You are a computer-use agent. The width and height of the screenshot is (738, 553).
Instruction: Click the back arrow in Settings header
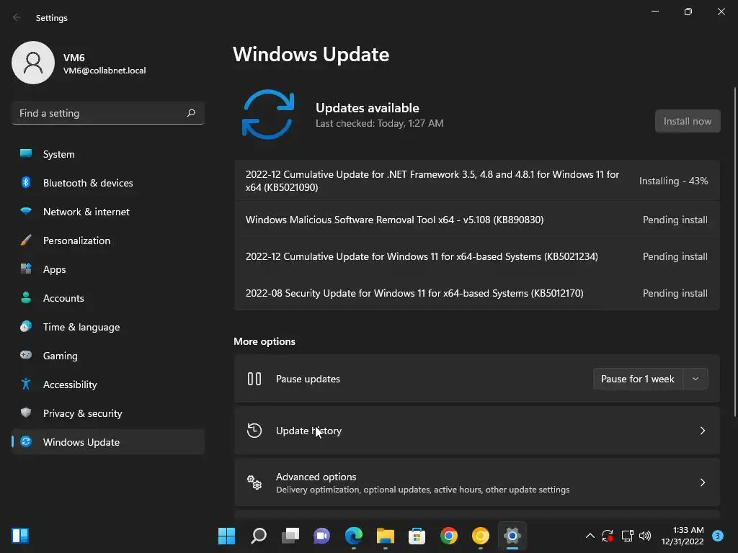pyautogui.click(x=17, y=17)
